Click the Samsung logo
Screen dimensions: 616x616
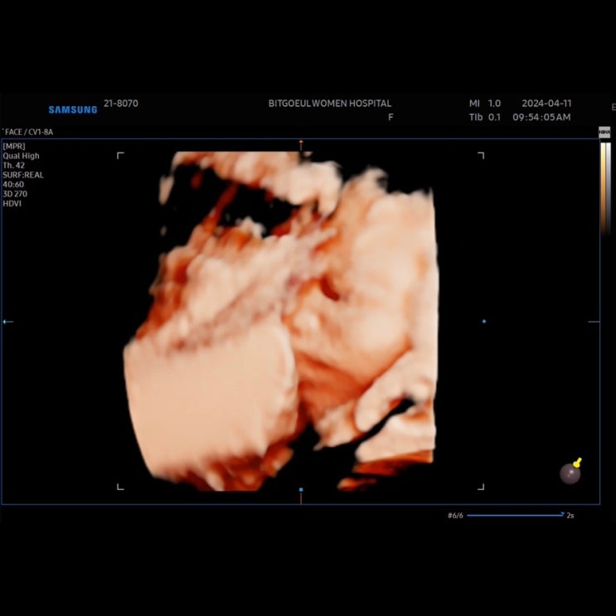(x=73, y=109)
